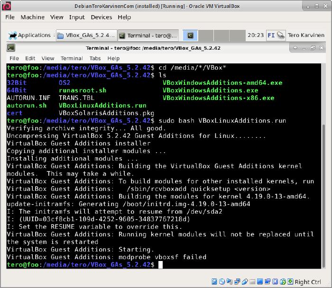This screenshot has height=288, width=332.
Task: Click the Terminal window menu icon in titlebar
Action: 11,48
